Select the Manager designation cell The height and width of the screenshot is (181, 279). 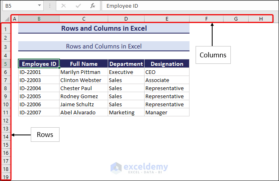pyautogui.click(x=166, y=112)
